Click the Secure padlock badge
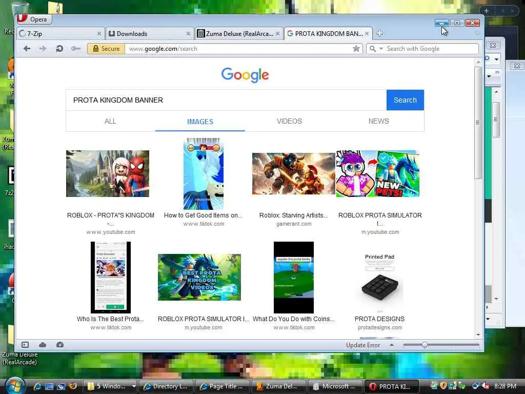This screenshot has height=394, width=525. pos(106,49)
